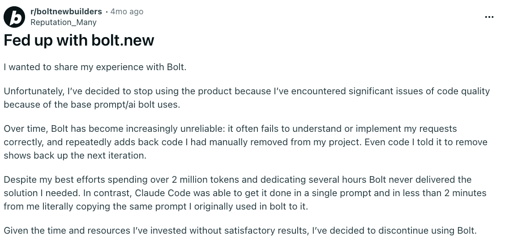Click the "Fed up with bolt.new" title
505x252 pixels.
79,41
